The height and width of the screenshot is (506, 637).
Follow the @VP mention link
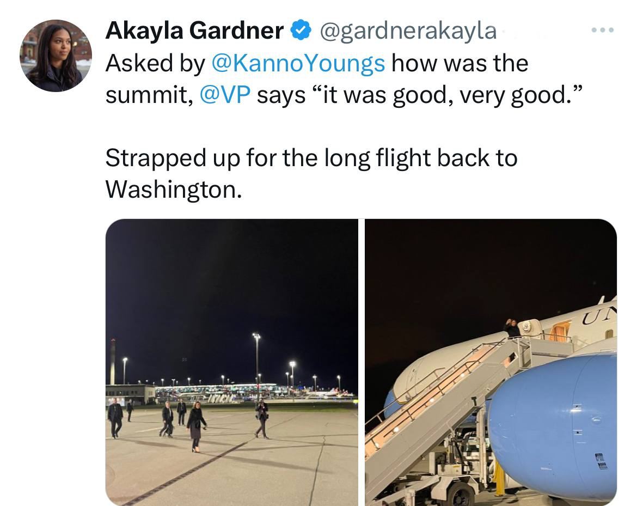(225, 95)
